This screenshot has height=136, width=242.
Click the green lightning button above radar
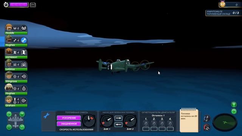(234, 111)
